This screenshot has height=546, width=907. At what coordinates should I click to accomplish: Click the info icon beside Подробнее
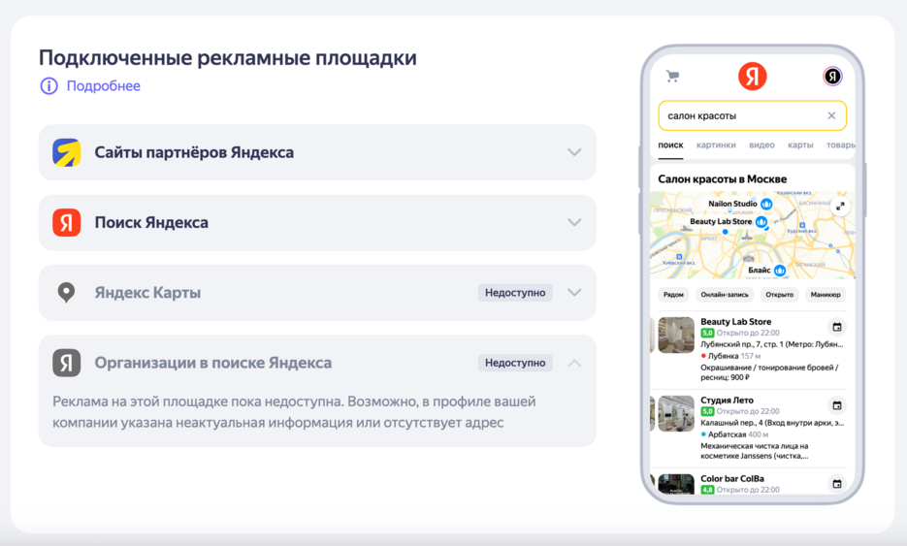click(49, 86)
